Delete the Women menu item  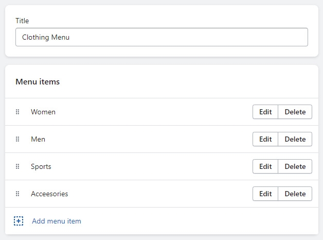tap(295, 112)
